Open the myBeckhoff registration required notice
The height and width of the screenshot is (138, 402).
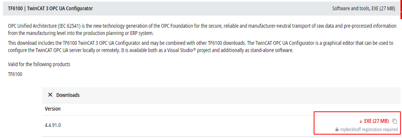pos(369,130)
